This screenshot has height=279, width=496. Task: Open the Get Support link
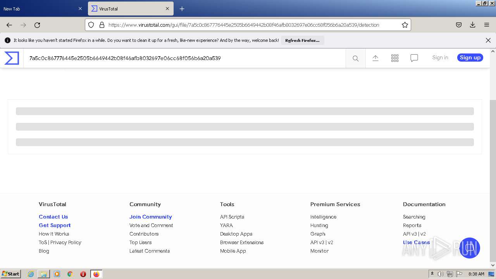click(x=55, y=225)
